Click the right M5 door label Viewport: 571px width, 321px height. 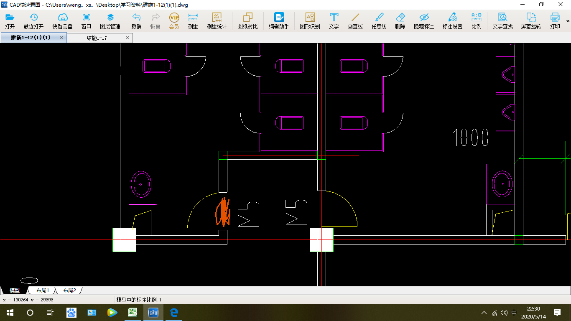(x=296, y=212)
